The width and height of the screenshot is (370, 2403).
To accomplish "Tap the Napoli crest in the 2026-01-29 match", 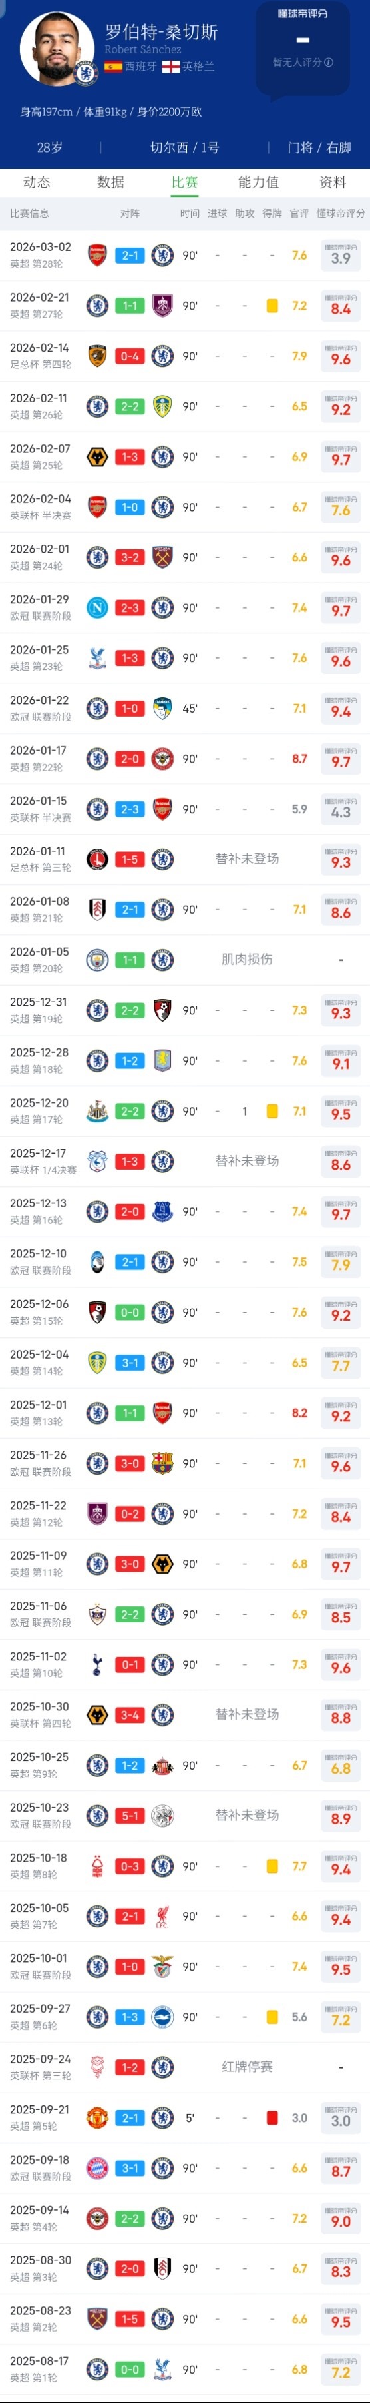I will click(x=97, y=608).
